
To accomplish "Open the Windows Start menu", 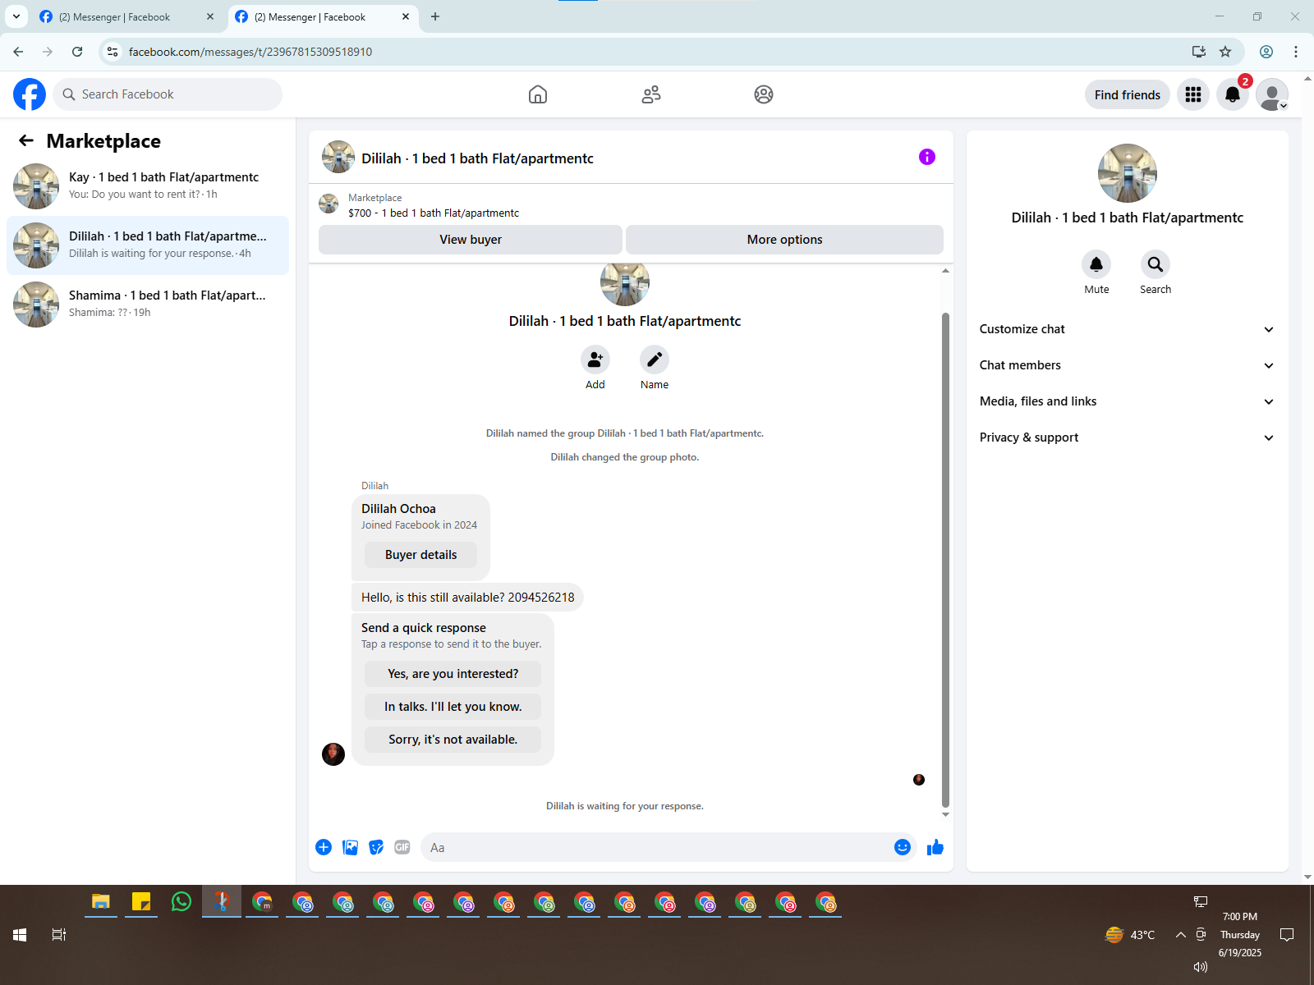I will (x=20, y=935).
